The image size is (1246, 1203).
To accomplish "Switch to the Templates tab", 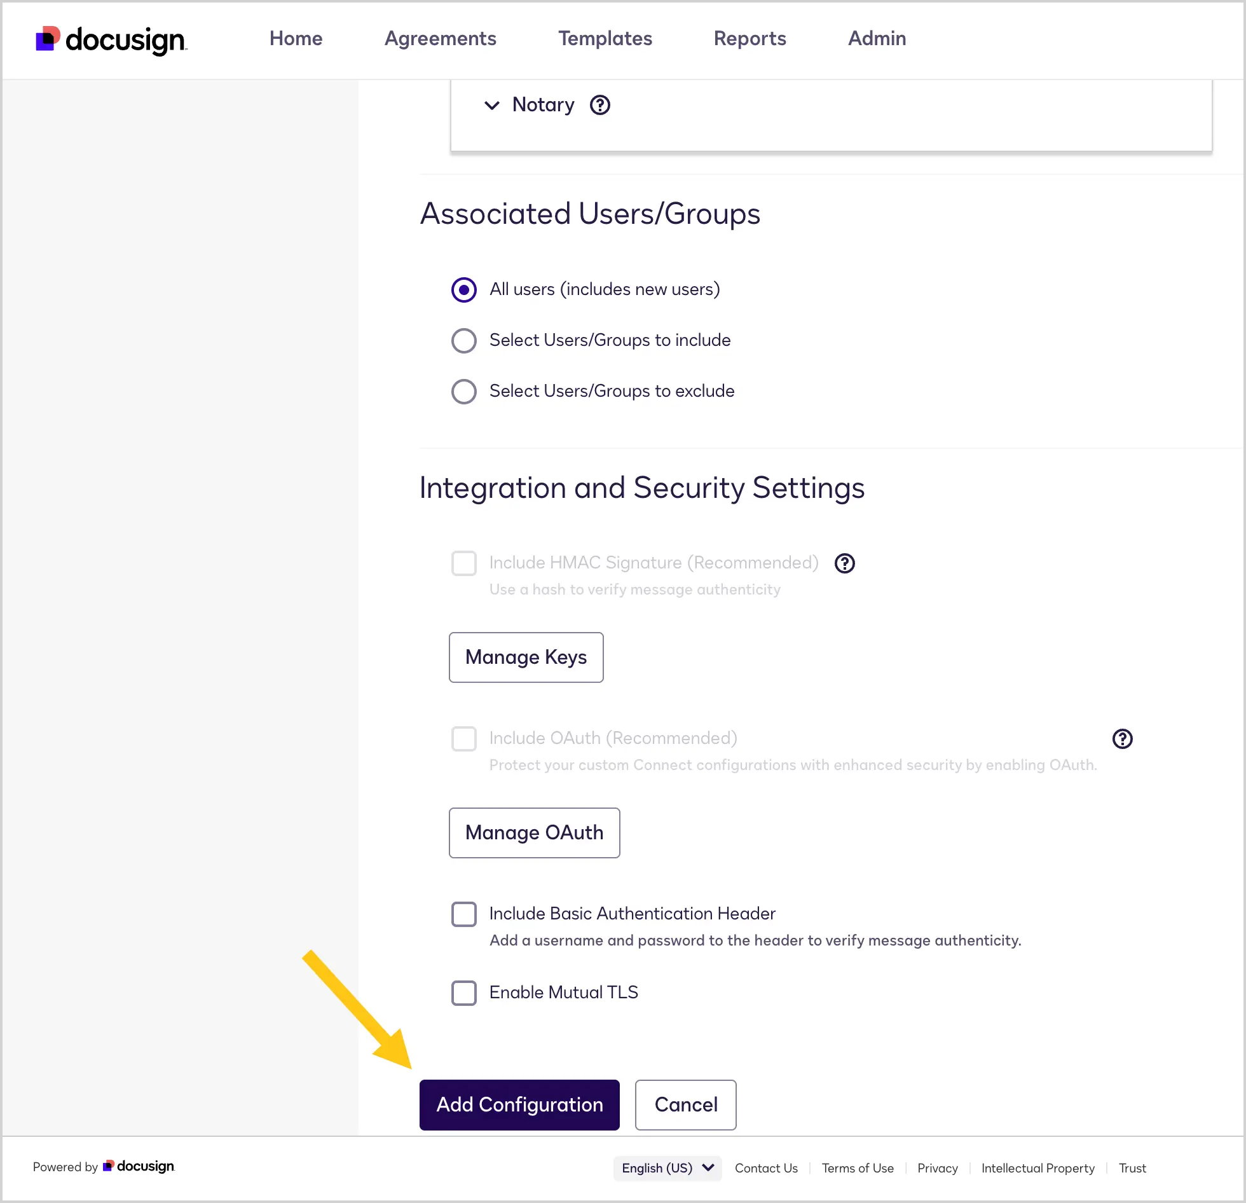I will coord(605,39).
